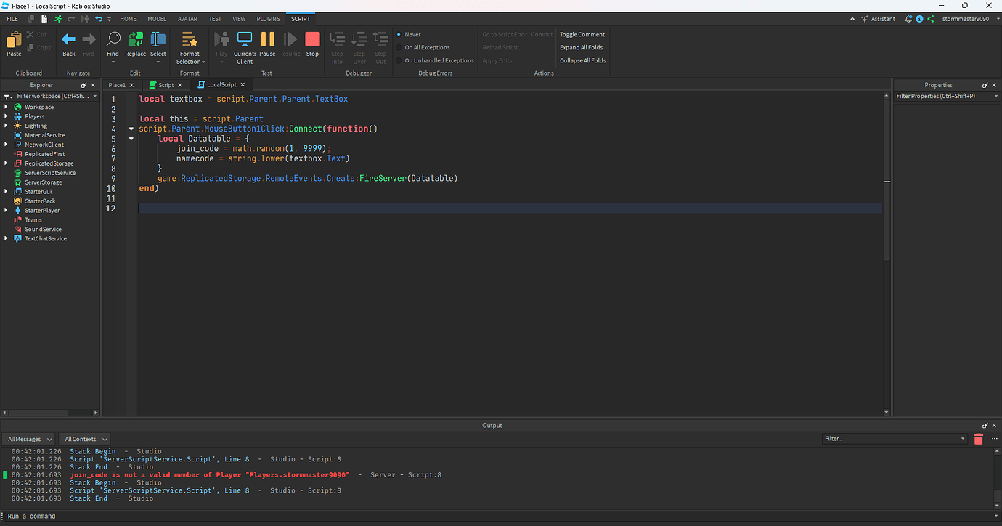Collapse the code fold on line 4
This screenshot has height=526, width=1002.
(x=131, y=128)
